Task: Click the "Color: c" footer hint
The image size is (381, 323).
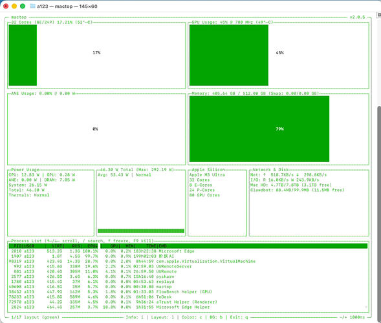Action: pos(191,317)
